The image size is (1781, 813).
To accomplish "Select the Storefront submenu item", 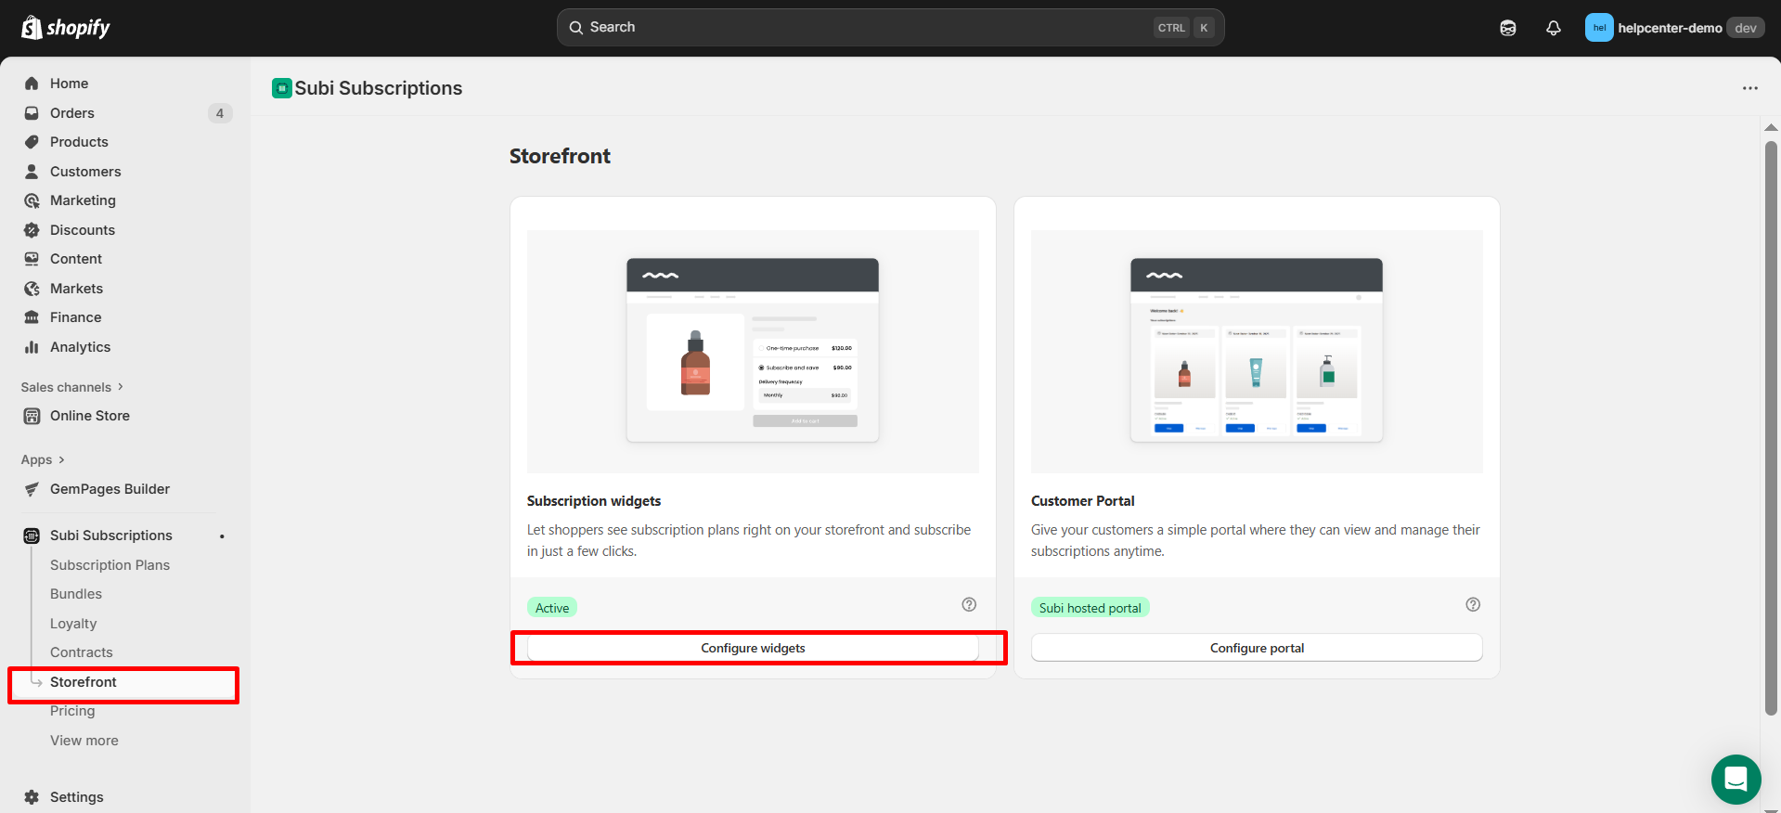I will 84,682.
